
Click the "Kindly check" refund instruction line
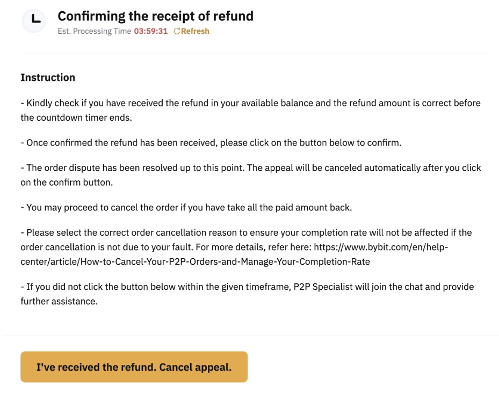(x=161, y=103)
